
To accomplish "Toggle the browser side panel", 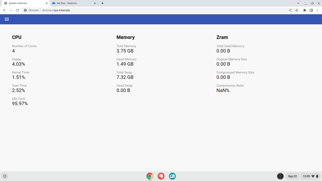I will pyautogui.click(x=311, y=10).
